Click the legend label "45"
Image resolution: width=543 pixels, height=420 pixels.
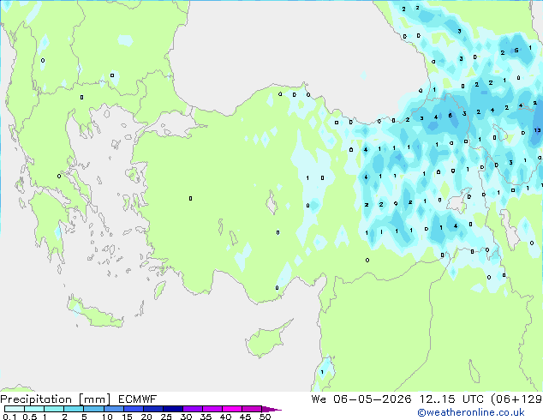245,417
